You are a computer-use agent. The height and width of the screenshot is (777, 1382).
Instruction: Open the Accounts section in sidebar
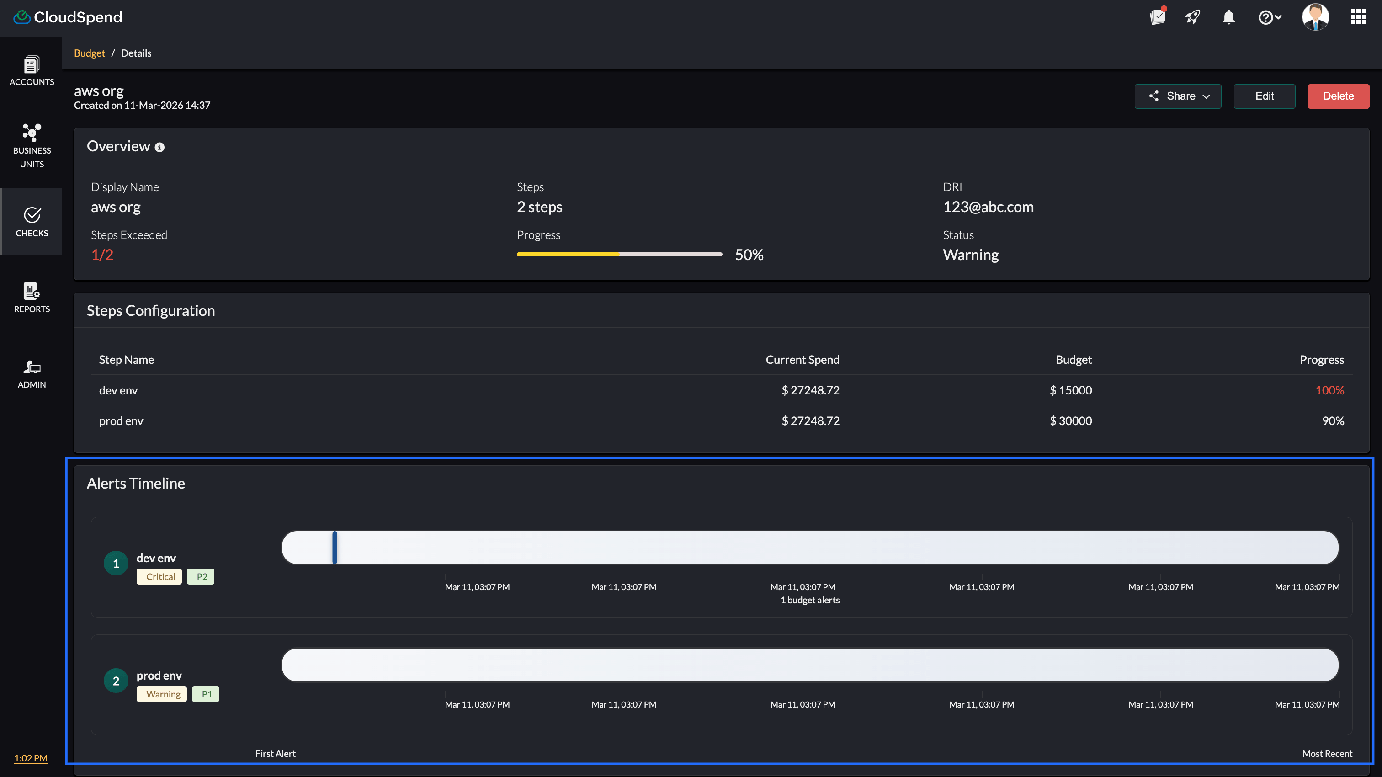point(32,70)
